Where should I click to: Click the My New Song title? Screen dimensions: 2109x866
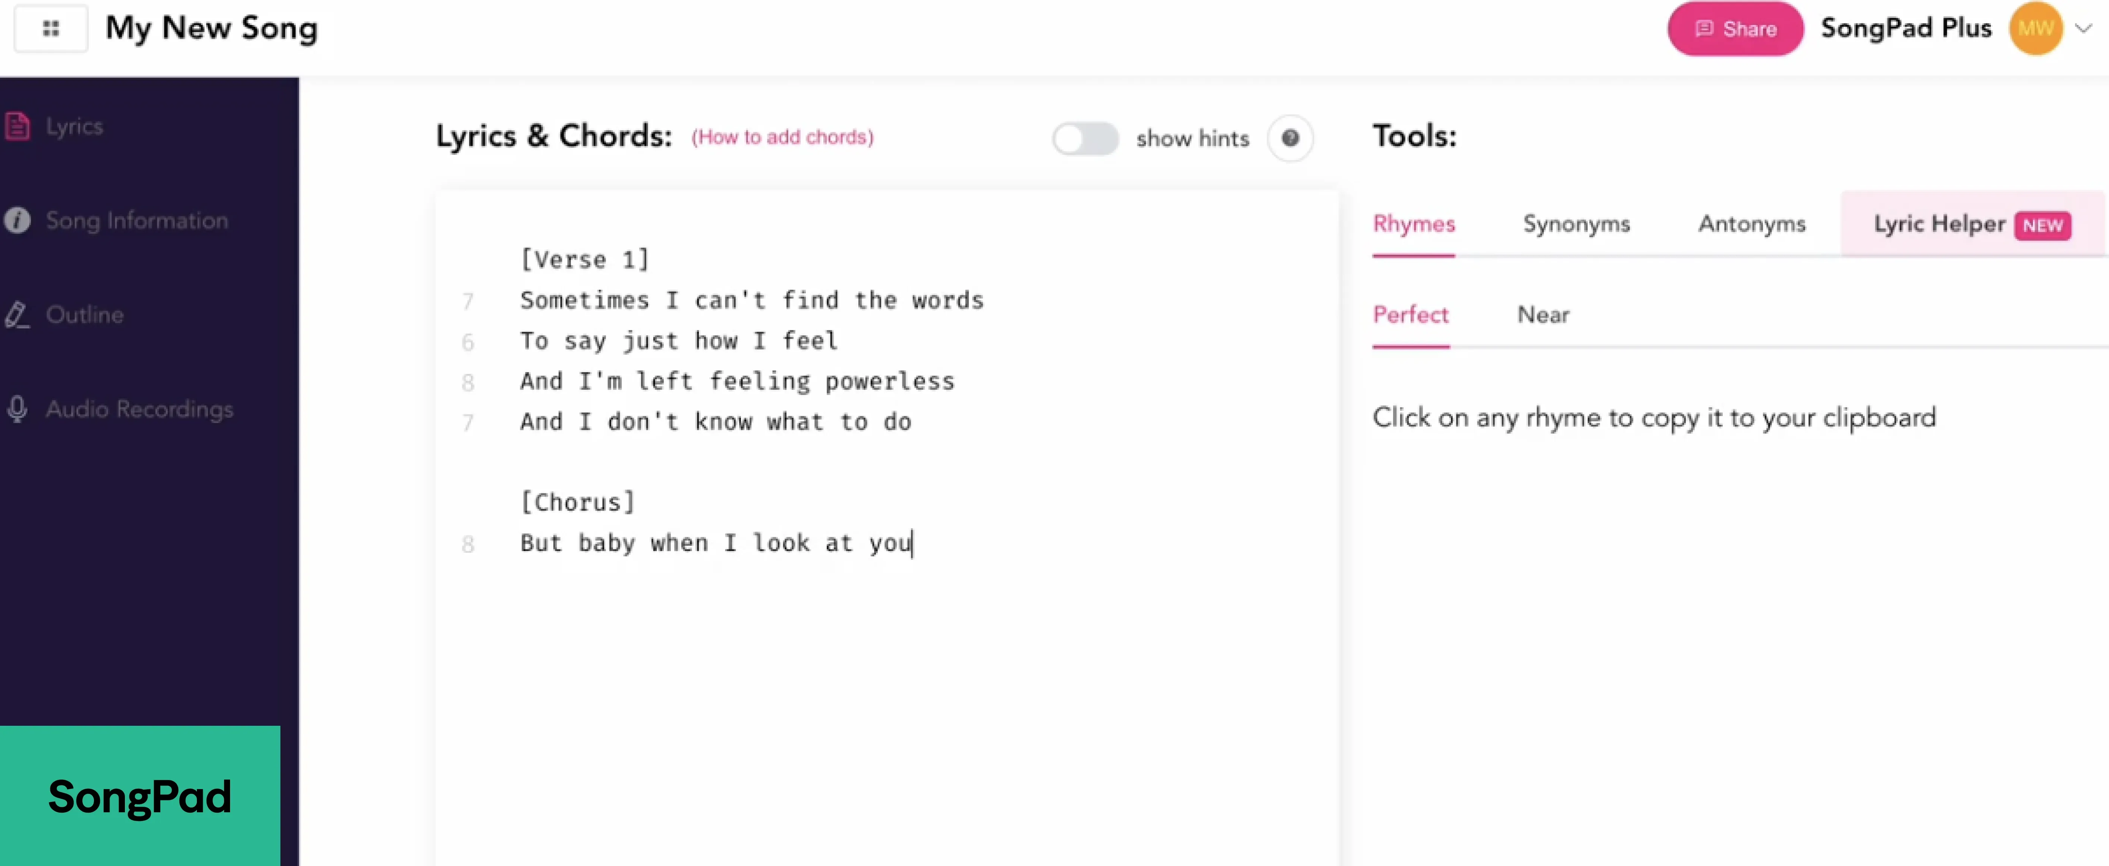(211, 29)
